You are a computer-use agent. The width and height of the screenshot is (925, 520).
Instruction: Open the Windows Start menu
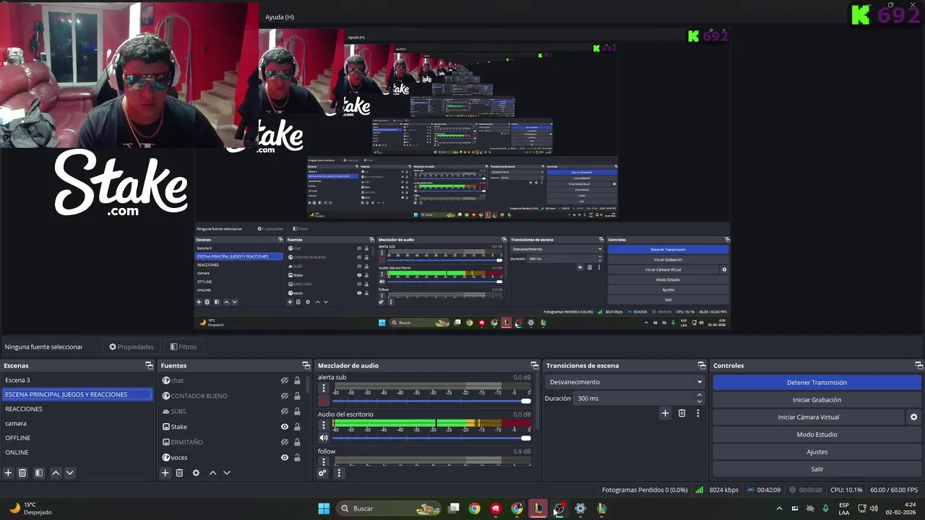pos(324,508)
